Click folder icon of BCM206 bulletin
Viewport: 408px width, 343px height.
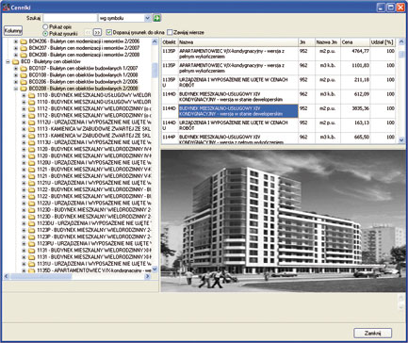tap(24, 41)
